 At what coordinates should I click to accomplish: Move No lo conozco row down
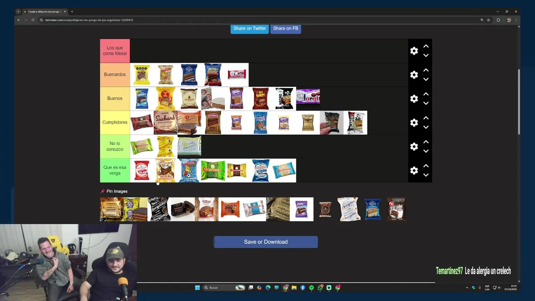point(425,151)
